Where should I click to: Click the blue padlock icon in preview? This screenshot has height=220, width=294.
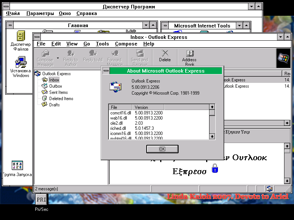(215, 168)
